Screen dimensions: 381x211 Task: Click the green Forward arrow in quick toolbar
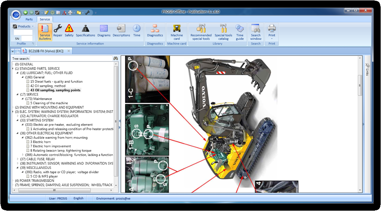31,12
